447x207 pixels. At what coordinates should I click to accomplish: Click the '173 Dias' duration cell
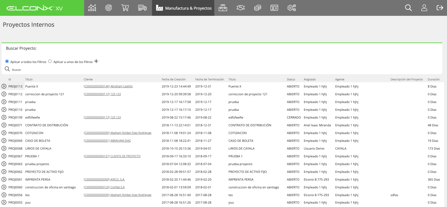pyautogui.click(x=434, y=148)
